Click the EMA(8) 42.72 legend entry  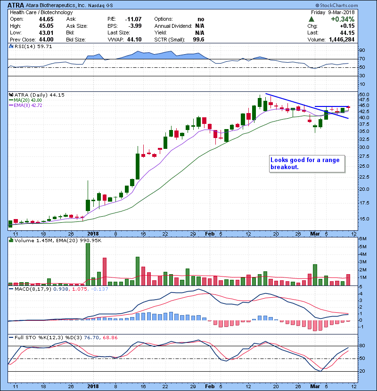coord(26,105)
